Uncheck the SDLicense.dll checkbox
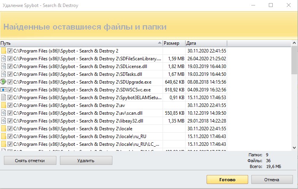 [10, 66]
